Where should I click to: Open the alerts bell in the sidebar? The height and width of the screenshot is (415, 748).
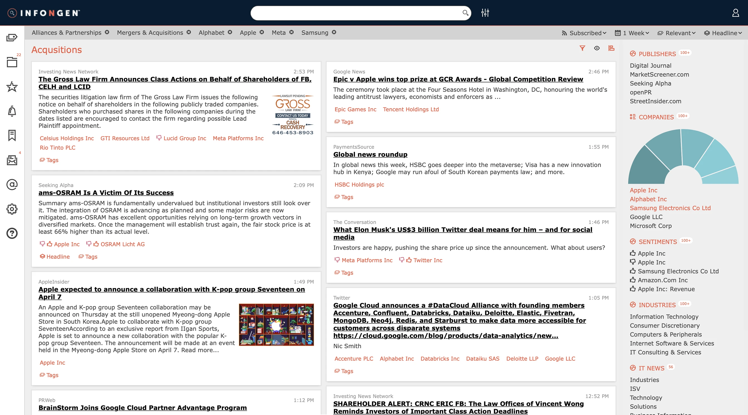pos(12,111)
